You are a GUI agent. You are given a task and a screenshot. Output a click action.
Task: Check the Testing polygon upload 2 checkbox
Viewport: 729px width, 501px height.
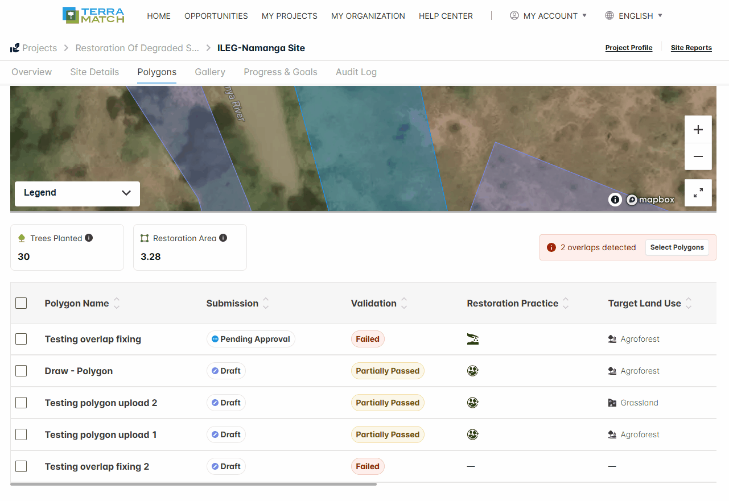[21, 403]
